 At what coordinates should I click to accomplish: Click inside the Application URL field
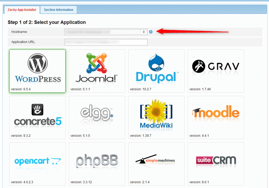106,42
